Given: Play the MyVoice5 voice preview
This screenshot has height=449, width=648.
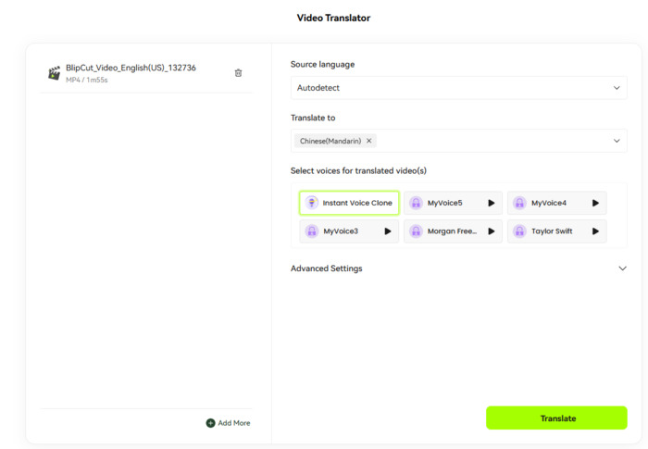Looking at the screenshot, I should [x=492, y=203].
